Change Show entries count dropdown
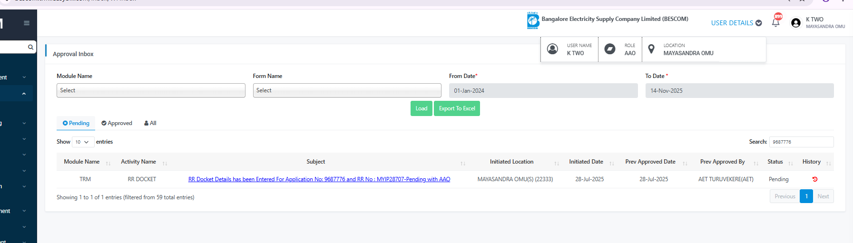Screen dimensions: 853x243 tap(83, 142)
